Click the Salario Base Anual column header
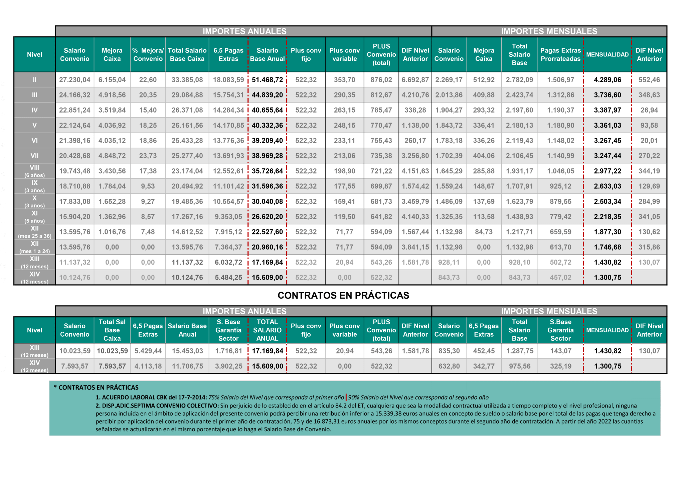The image size is (684, 486). pyautogui.click(x=267, y=54)
